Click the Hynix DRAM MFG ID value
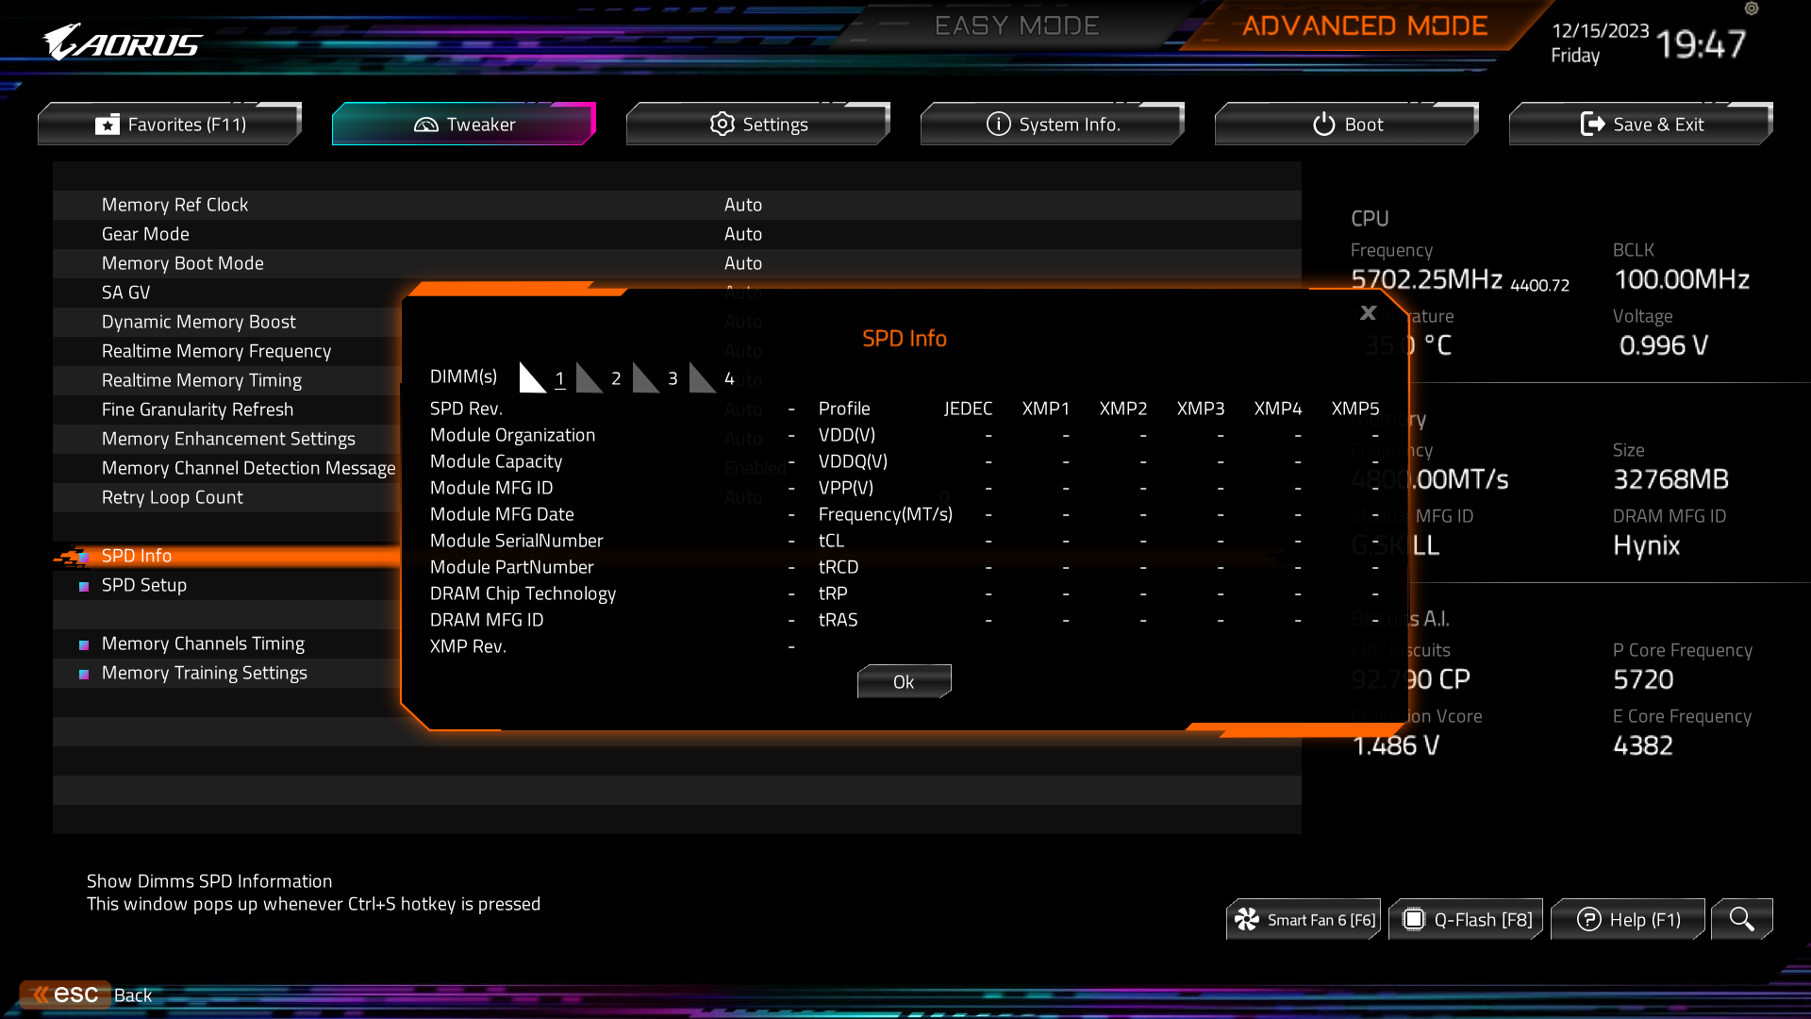1811x1019 pixels. (x=1646, y=545)
